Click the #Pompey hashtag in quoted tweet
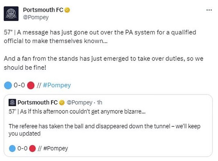218x161 pixels. (56, 148)
